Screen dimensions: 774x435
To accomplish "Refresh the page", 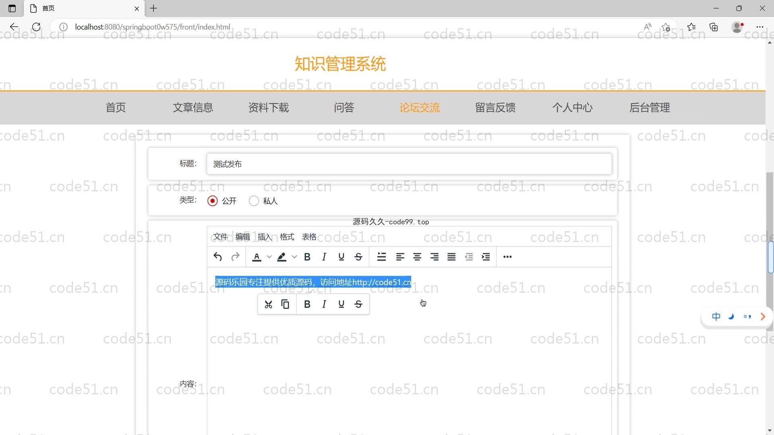I will 36,27.
